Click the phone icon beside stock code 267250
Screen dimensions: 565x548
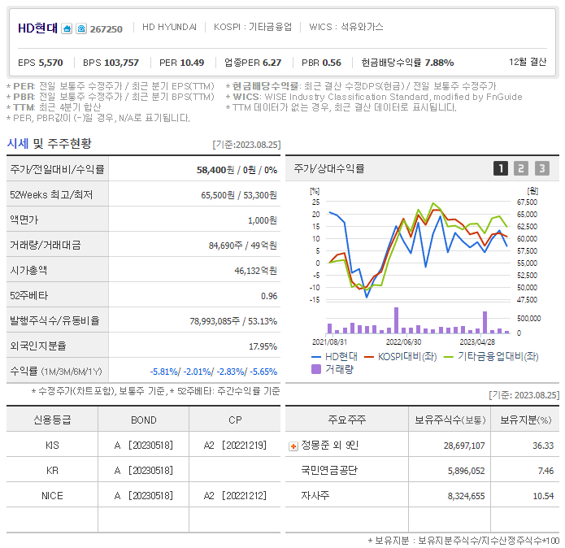(x=81, y=28)
